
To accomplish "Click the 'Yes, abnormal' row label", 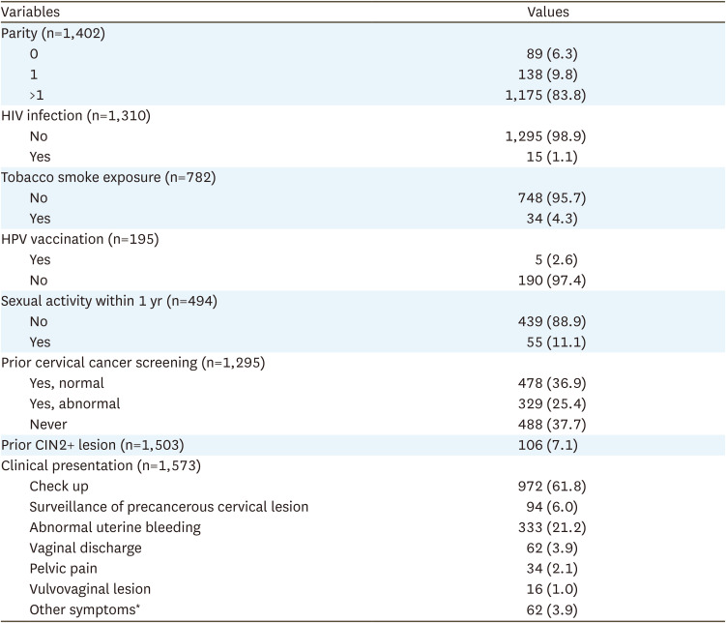I will pyautogui.click(x=73, y=402).
